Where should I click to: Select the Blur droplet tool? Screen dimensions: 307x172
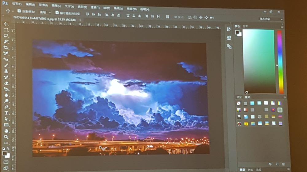[6, 95]
